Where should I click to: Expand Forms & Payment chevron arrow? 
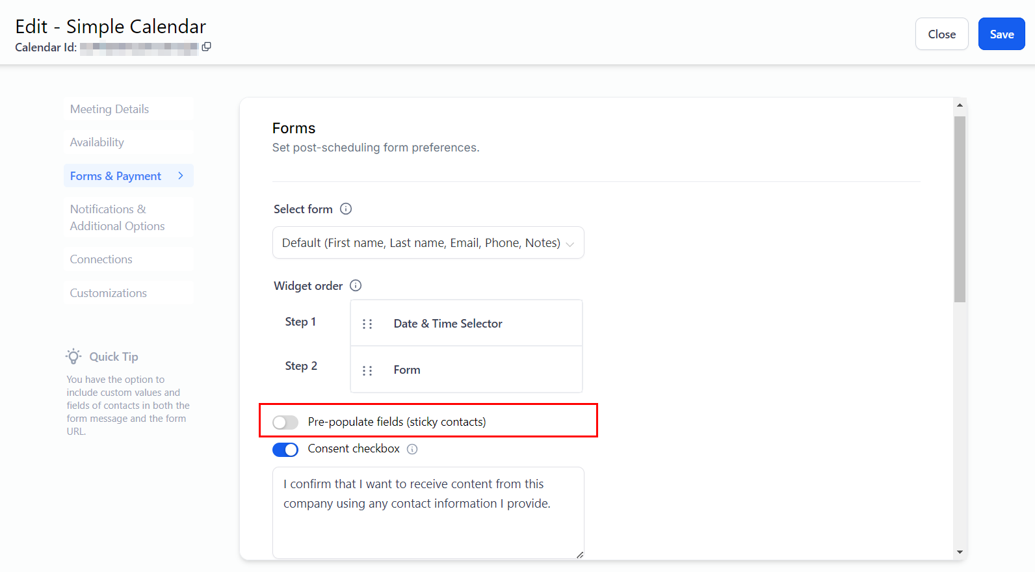click(x=181, y=175)
